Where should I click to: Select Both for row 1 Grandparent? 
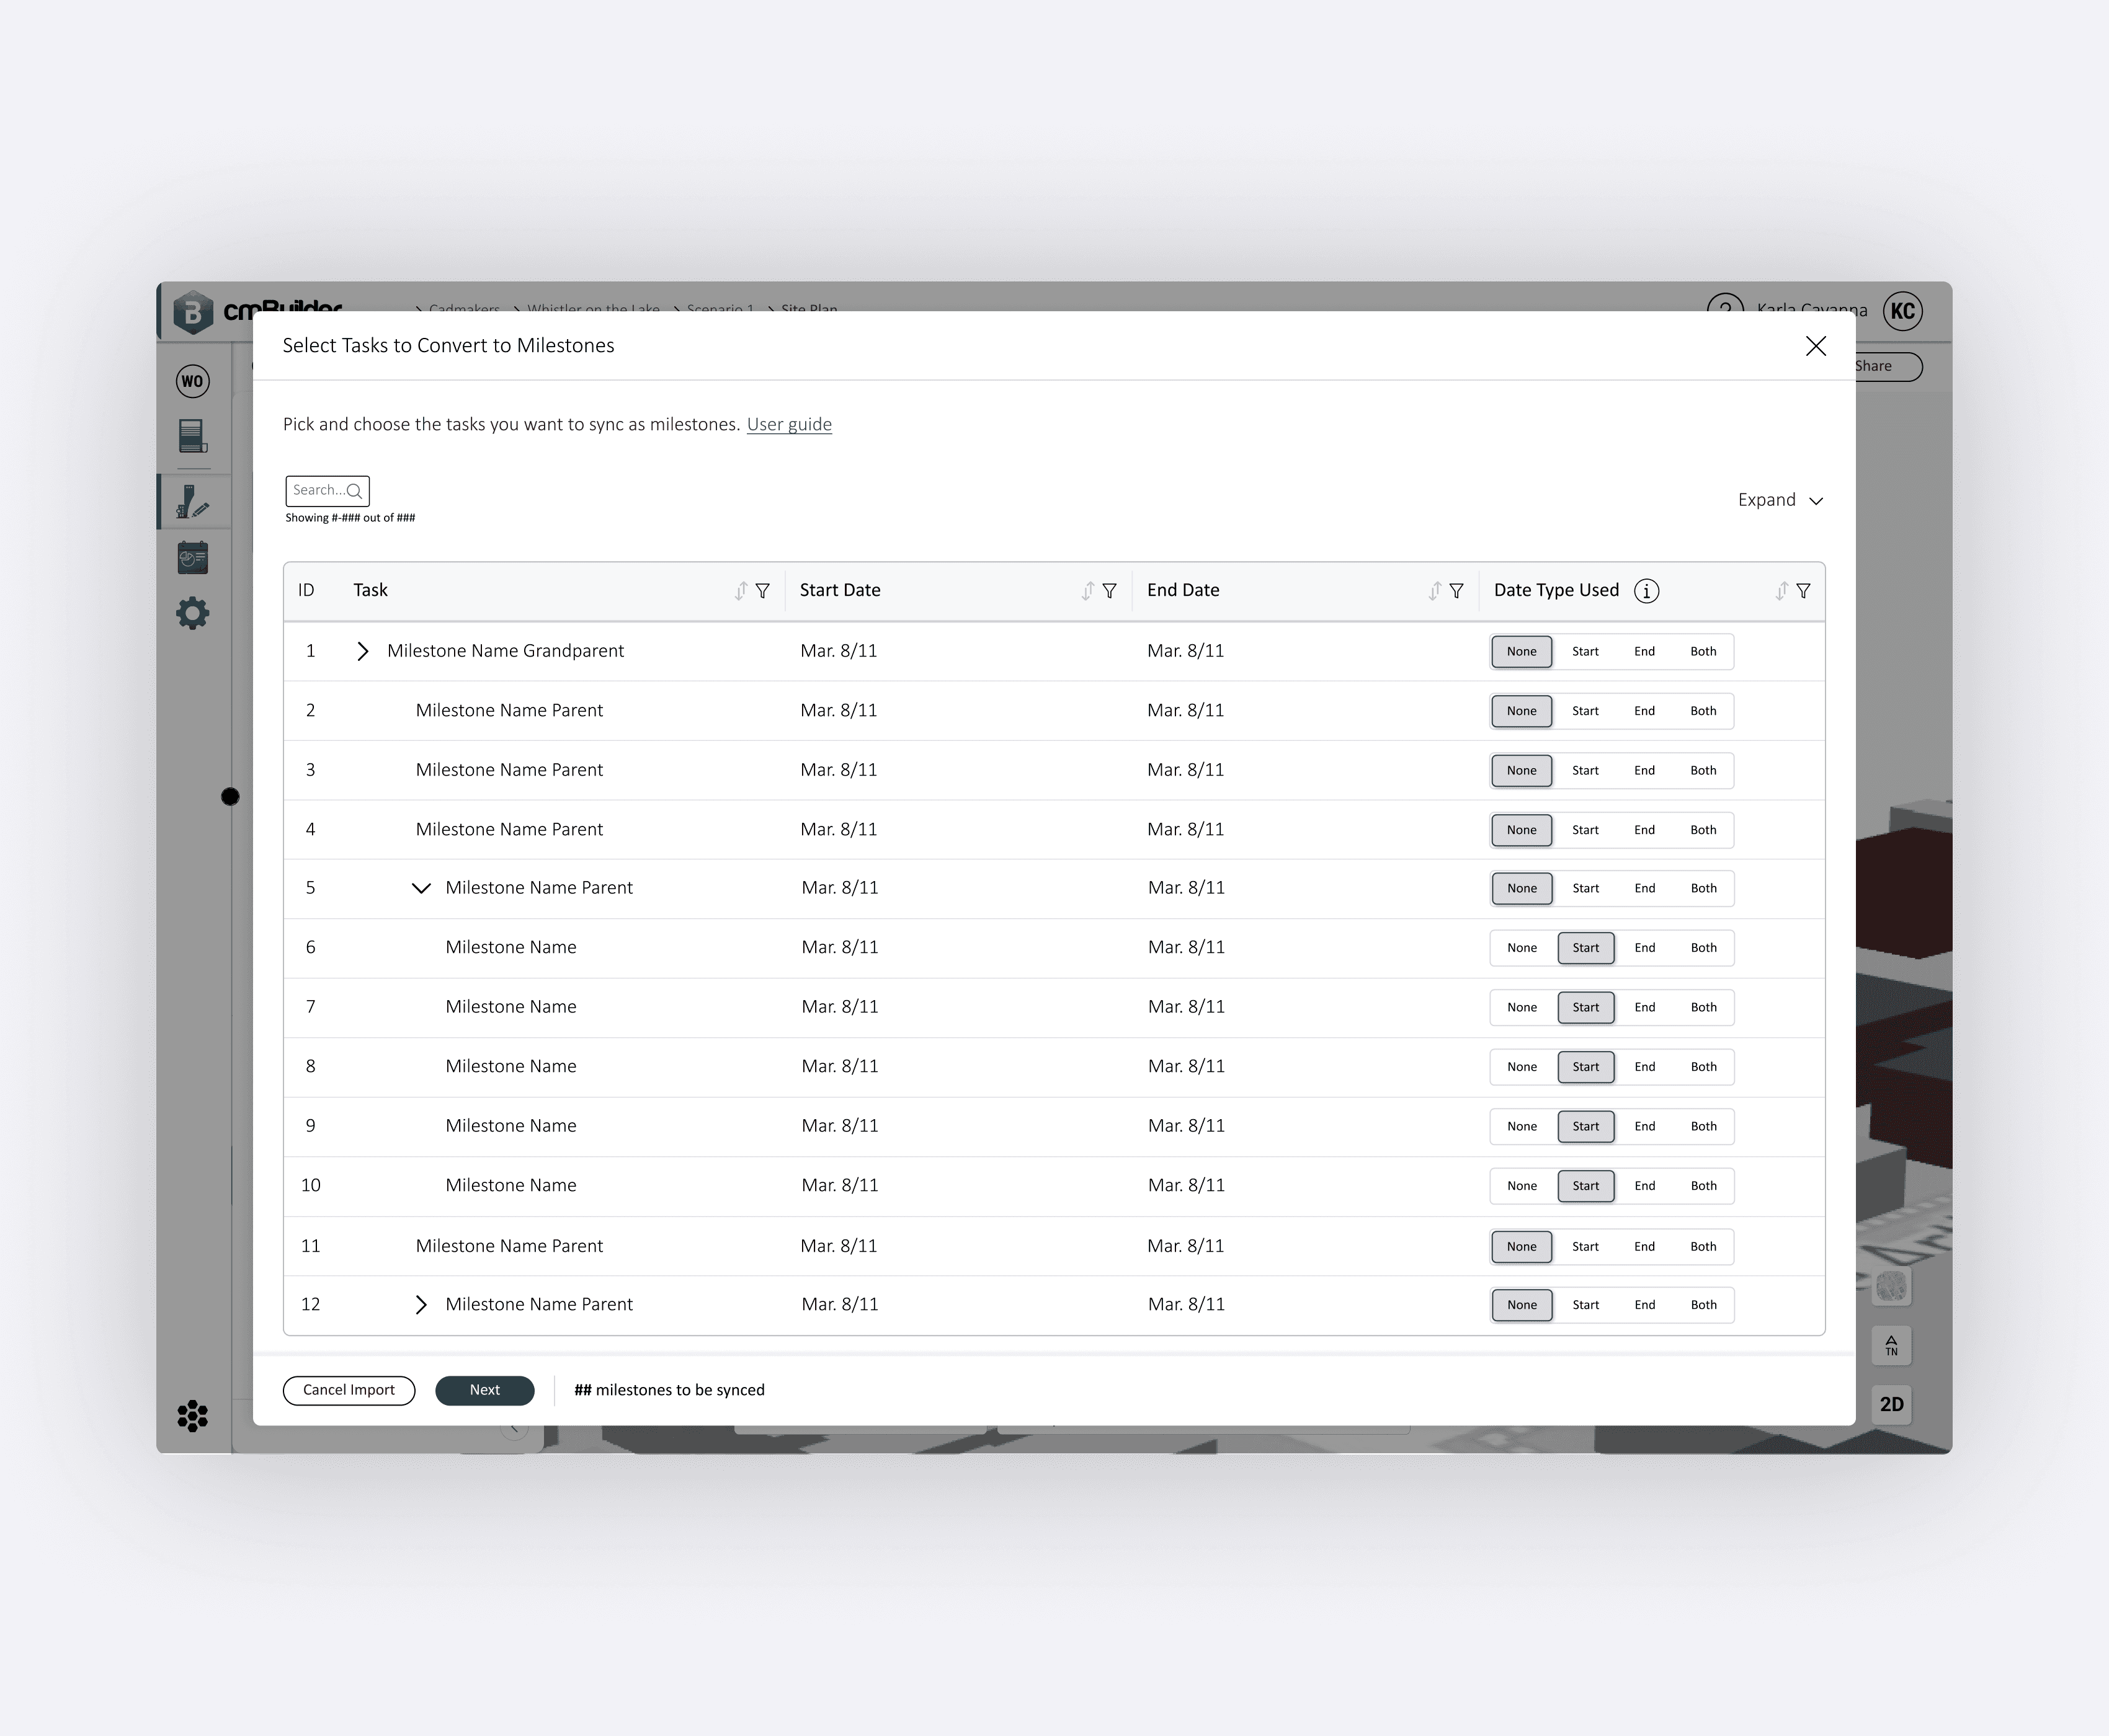pos(1703,652)
